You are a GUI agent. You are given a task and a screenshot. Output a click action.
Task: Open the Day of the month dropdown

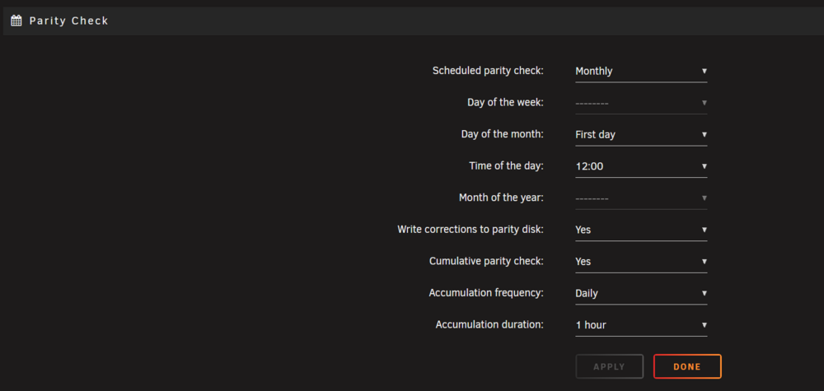(x=641, y=135)
